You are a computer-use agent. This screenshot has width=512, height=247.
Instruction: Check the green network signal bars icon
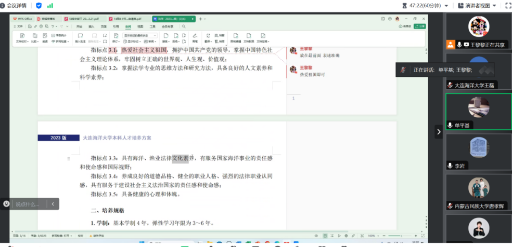tap(50, 5)
